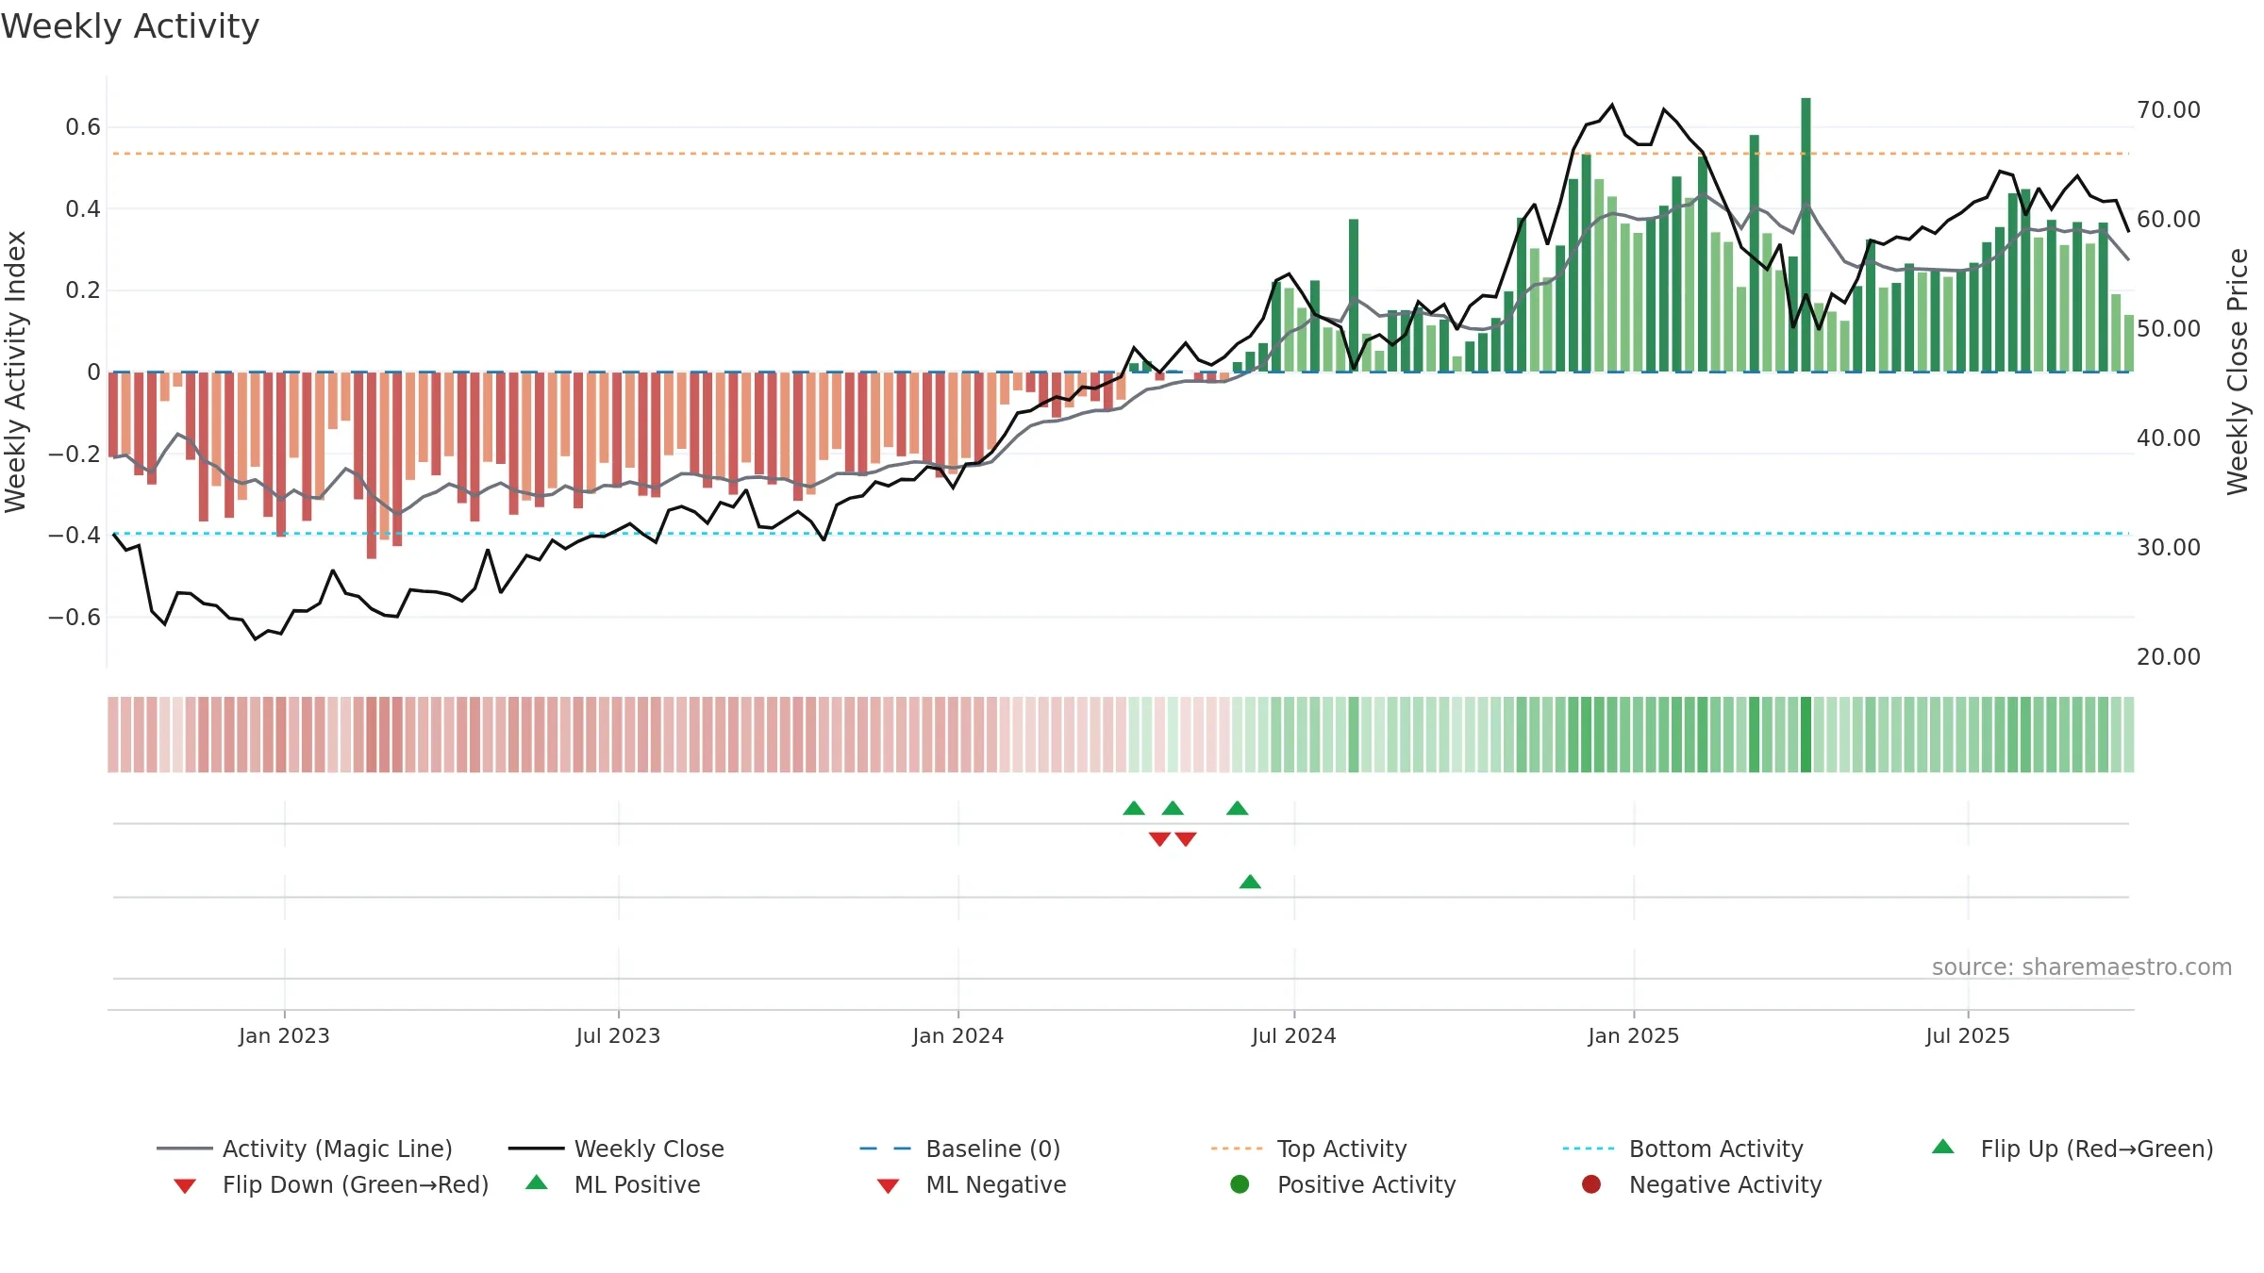Click the −0.2 activity index axis label
2264x1273 pixels.
[75, 454]
